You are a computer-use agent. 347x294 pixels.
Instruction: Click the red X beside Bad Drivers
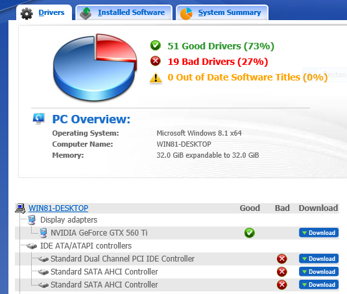pyautogui.click(x=156, y=61)
